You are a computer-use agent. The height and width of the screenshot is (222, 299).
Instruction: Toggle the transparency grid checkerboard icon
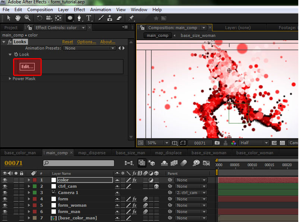[282, 143]
